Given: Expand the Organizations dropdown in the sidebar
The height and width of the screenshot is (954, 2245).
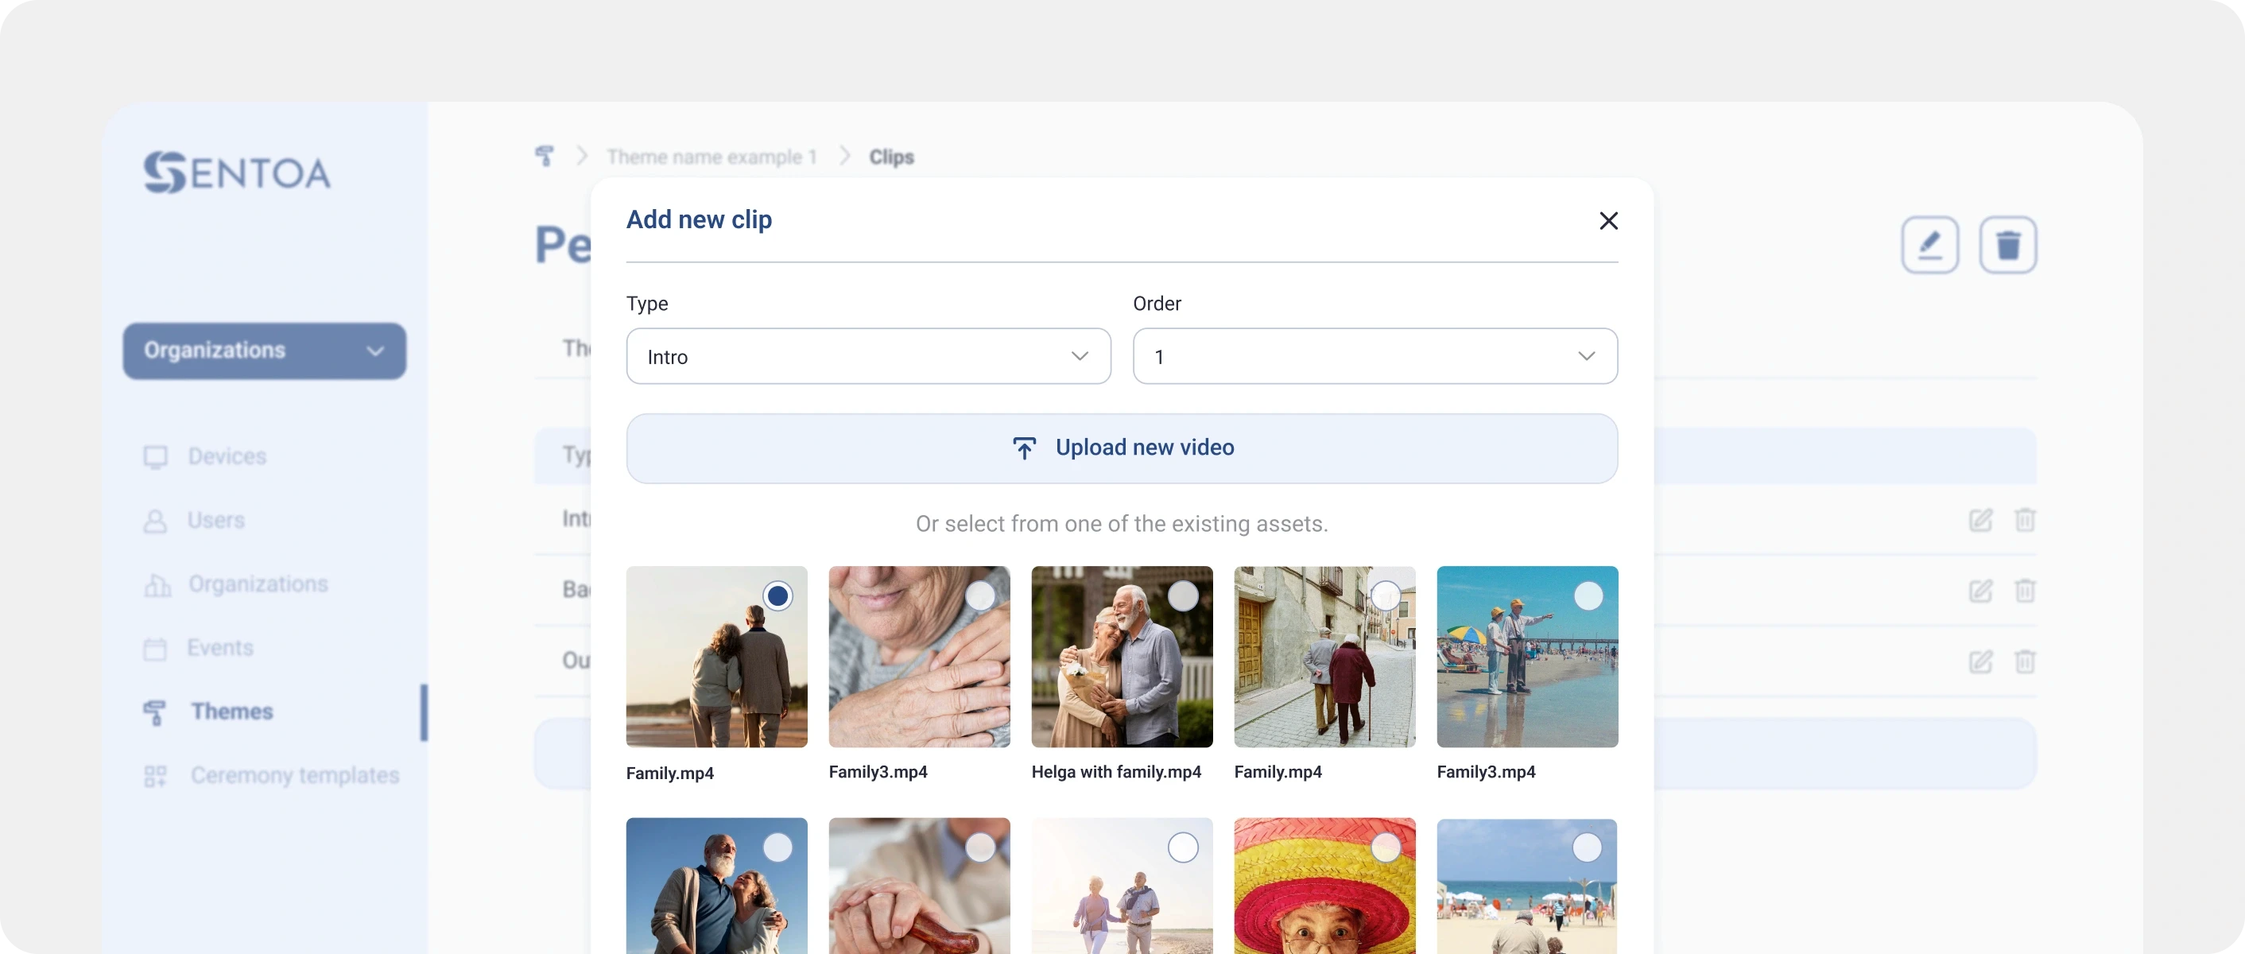Looking at the screenshot, I should 264,351.
